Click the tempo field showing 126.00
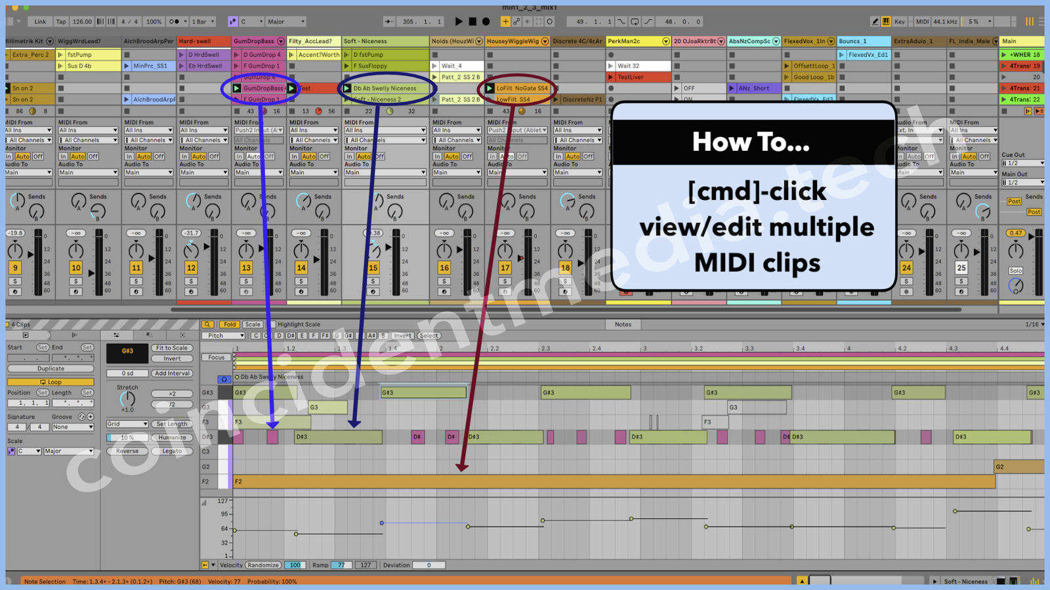 click(x=82, y=22)
